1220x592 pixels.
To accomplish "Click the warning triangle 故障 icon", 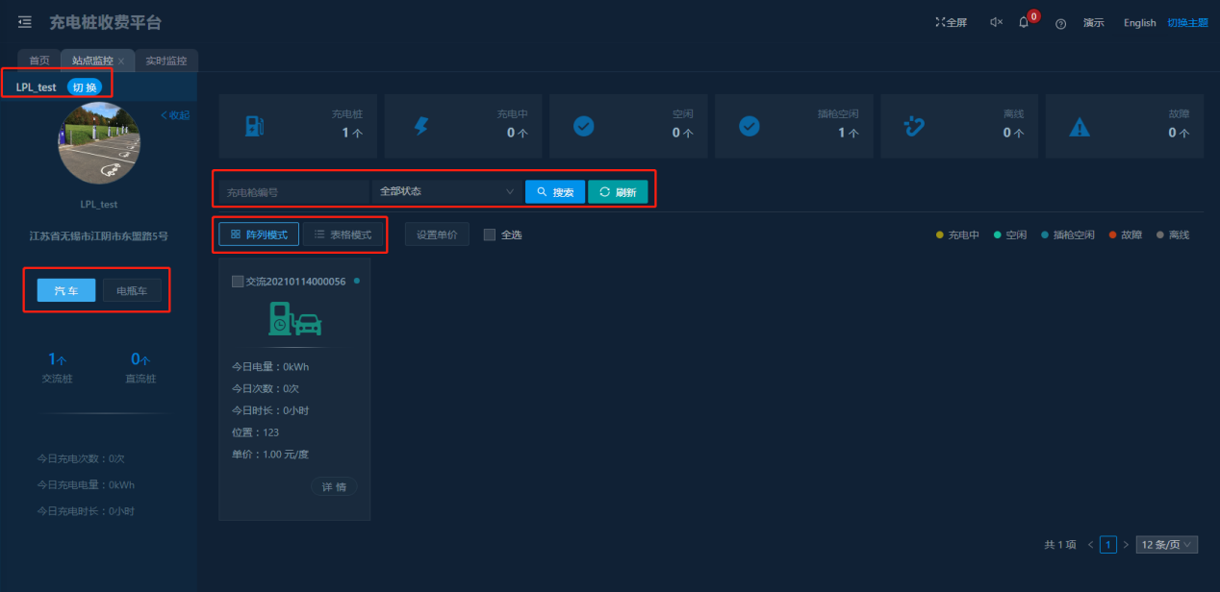I will click(1080, 126).
